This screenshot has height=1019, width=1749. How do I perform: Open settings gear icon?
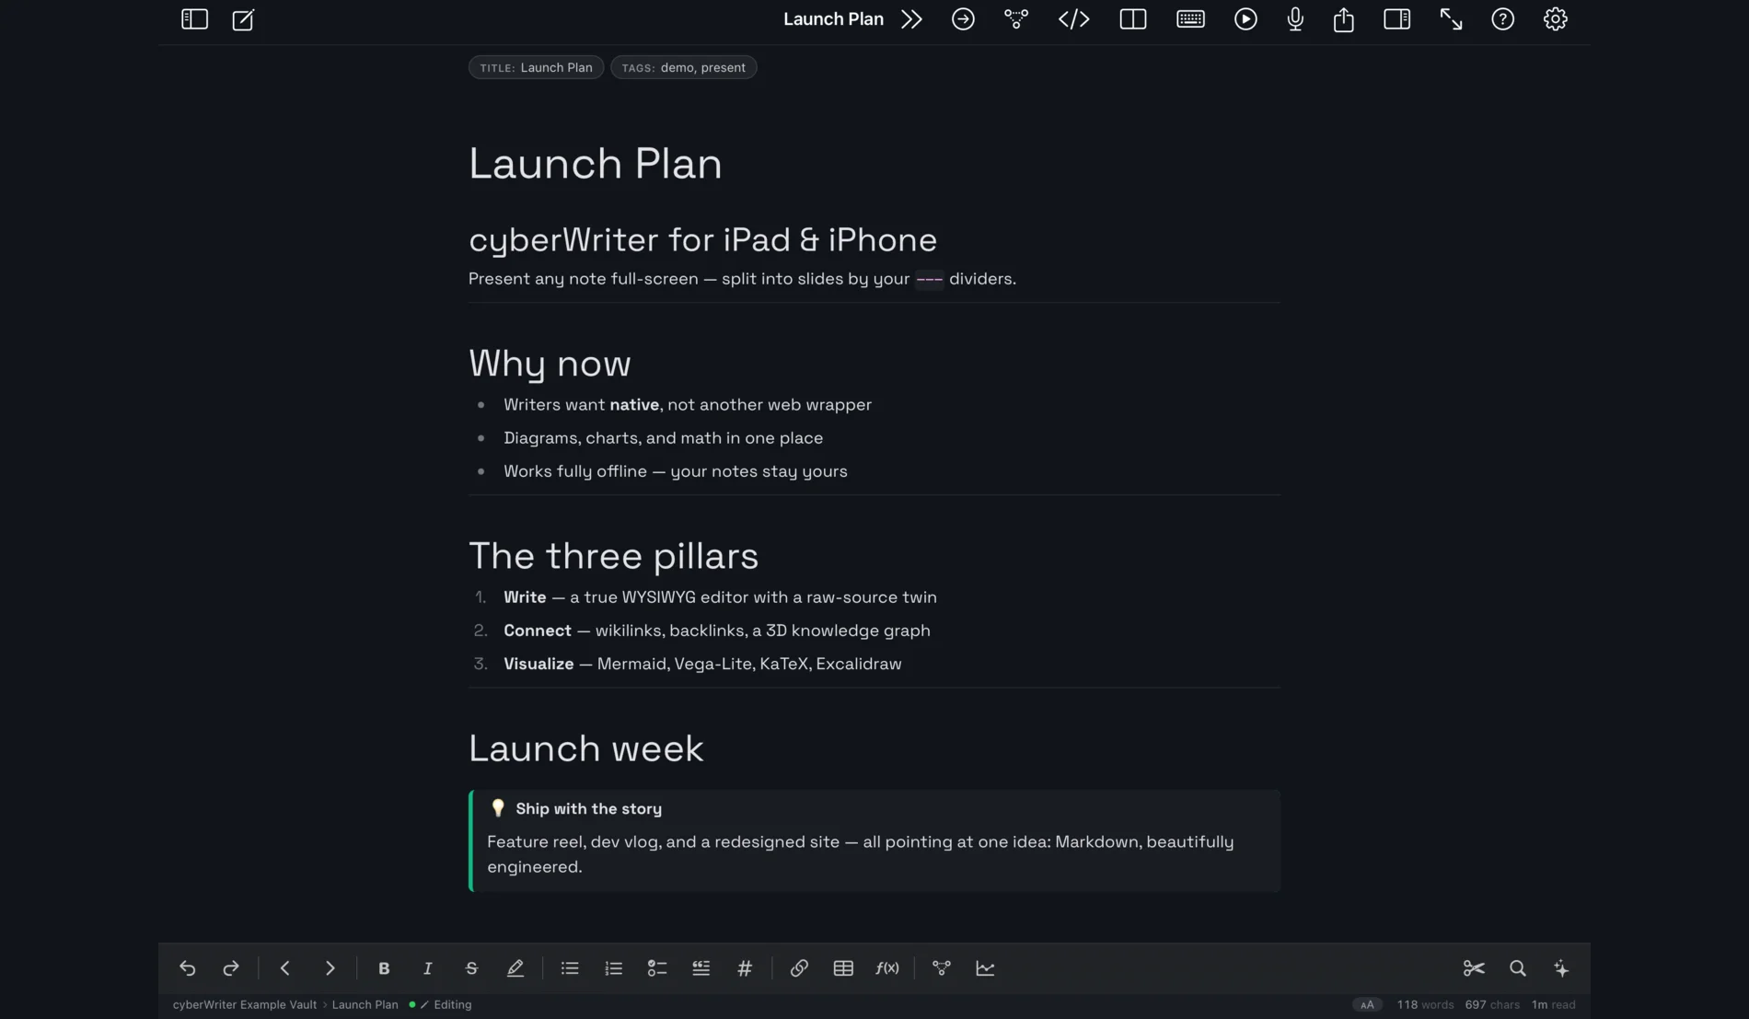click(x=1555, y=19)
